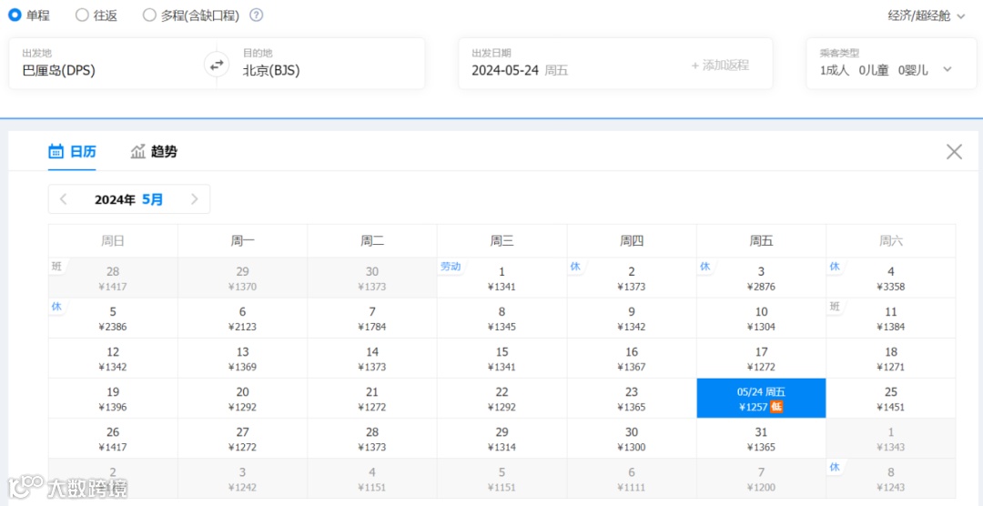983x506 pixels.
Task: Select May 7 priced ¥1784
Action: [372, 318]
